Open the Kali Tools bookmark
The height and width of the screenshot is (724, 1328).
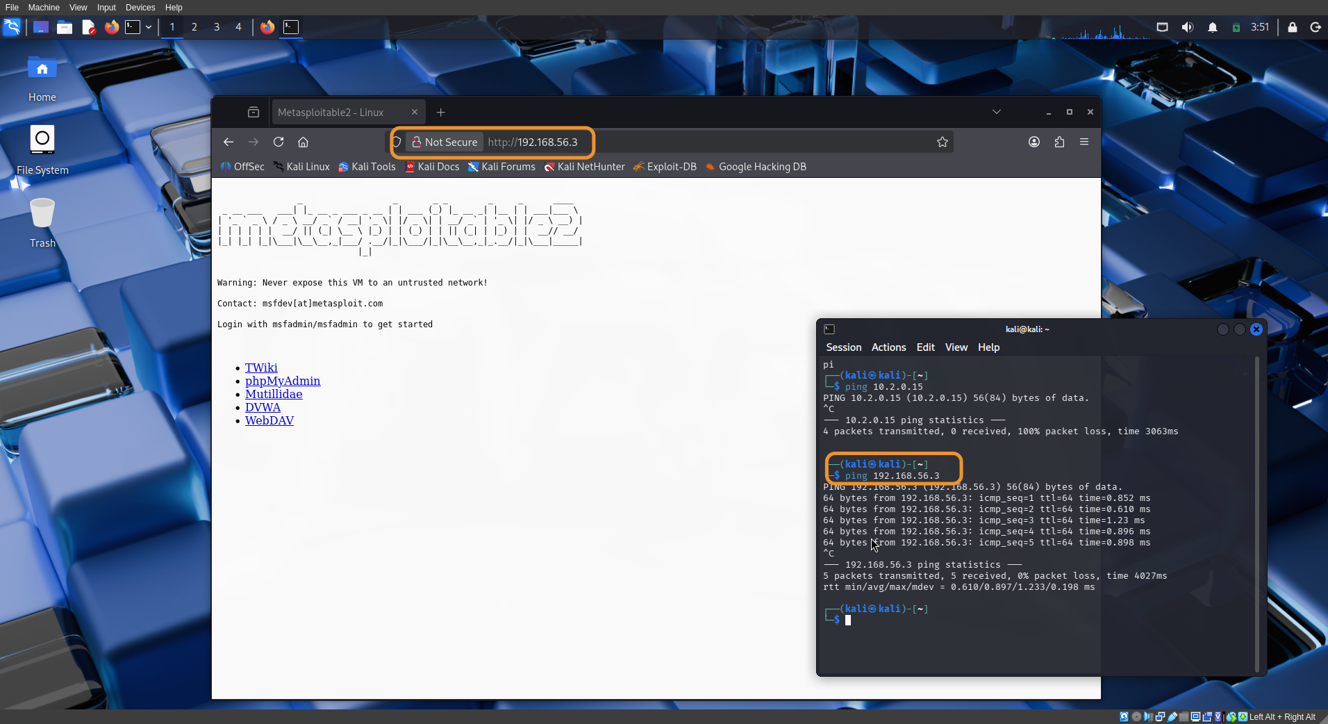tap(367, 167)
